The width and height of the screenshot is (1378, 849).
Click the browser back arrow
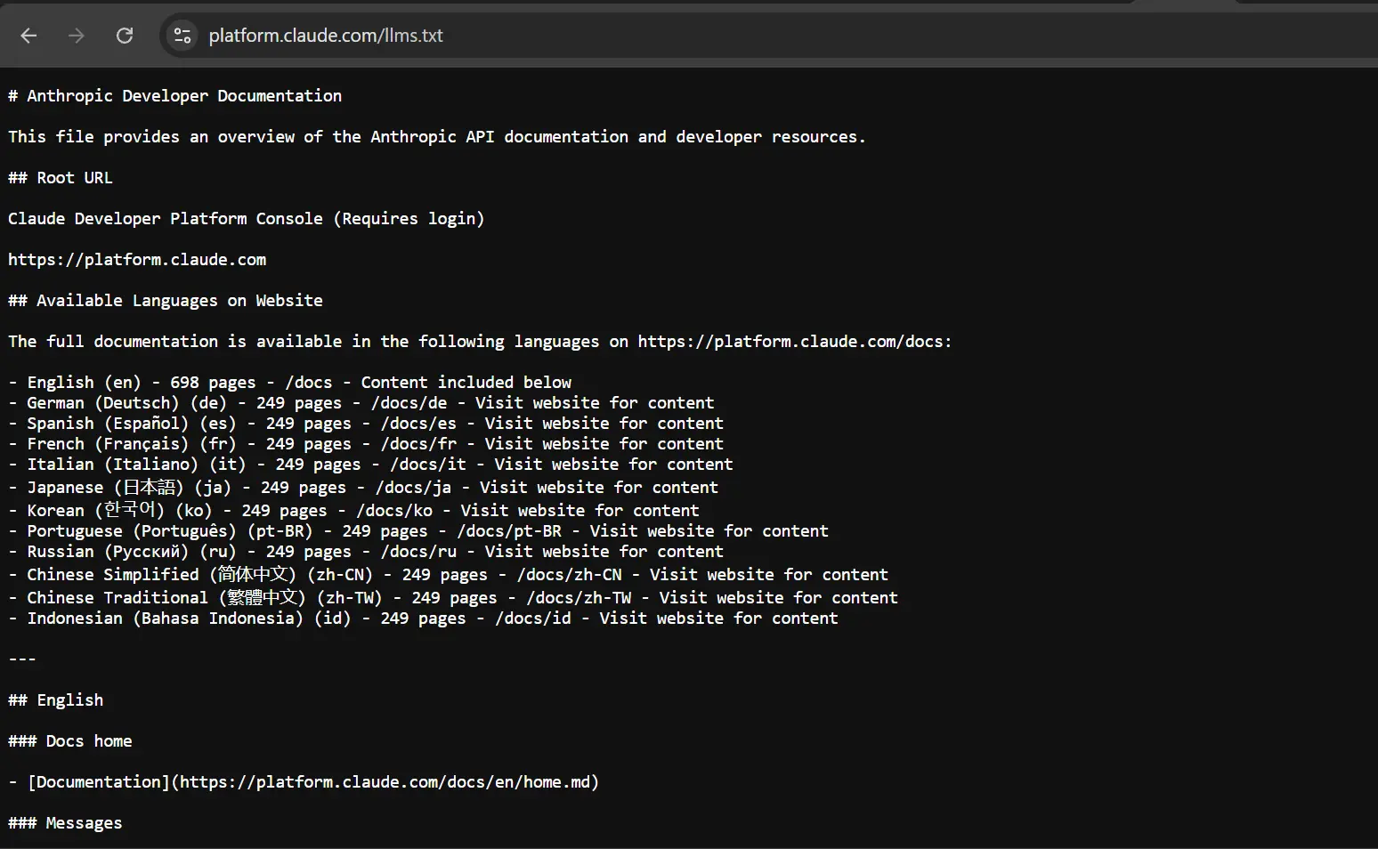click(x=28, y=36)
